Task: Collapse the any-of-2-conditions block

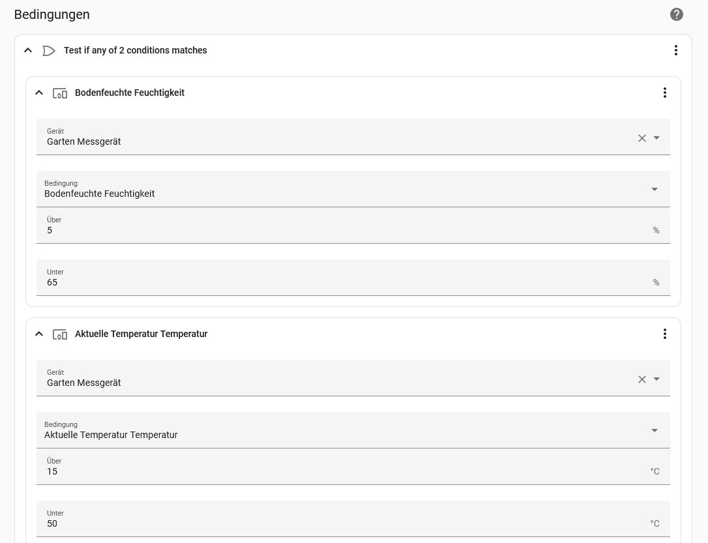Action: (x=28, y=50)
